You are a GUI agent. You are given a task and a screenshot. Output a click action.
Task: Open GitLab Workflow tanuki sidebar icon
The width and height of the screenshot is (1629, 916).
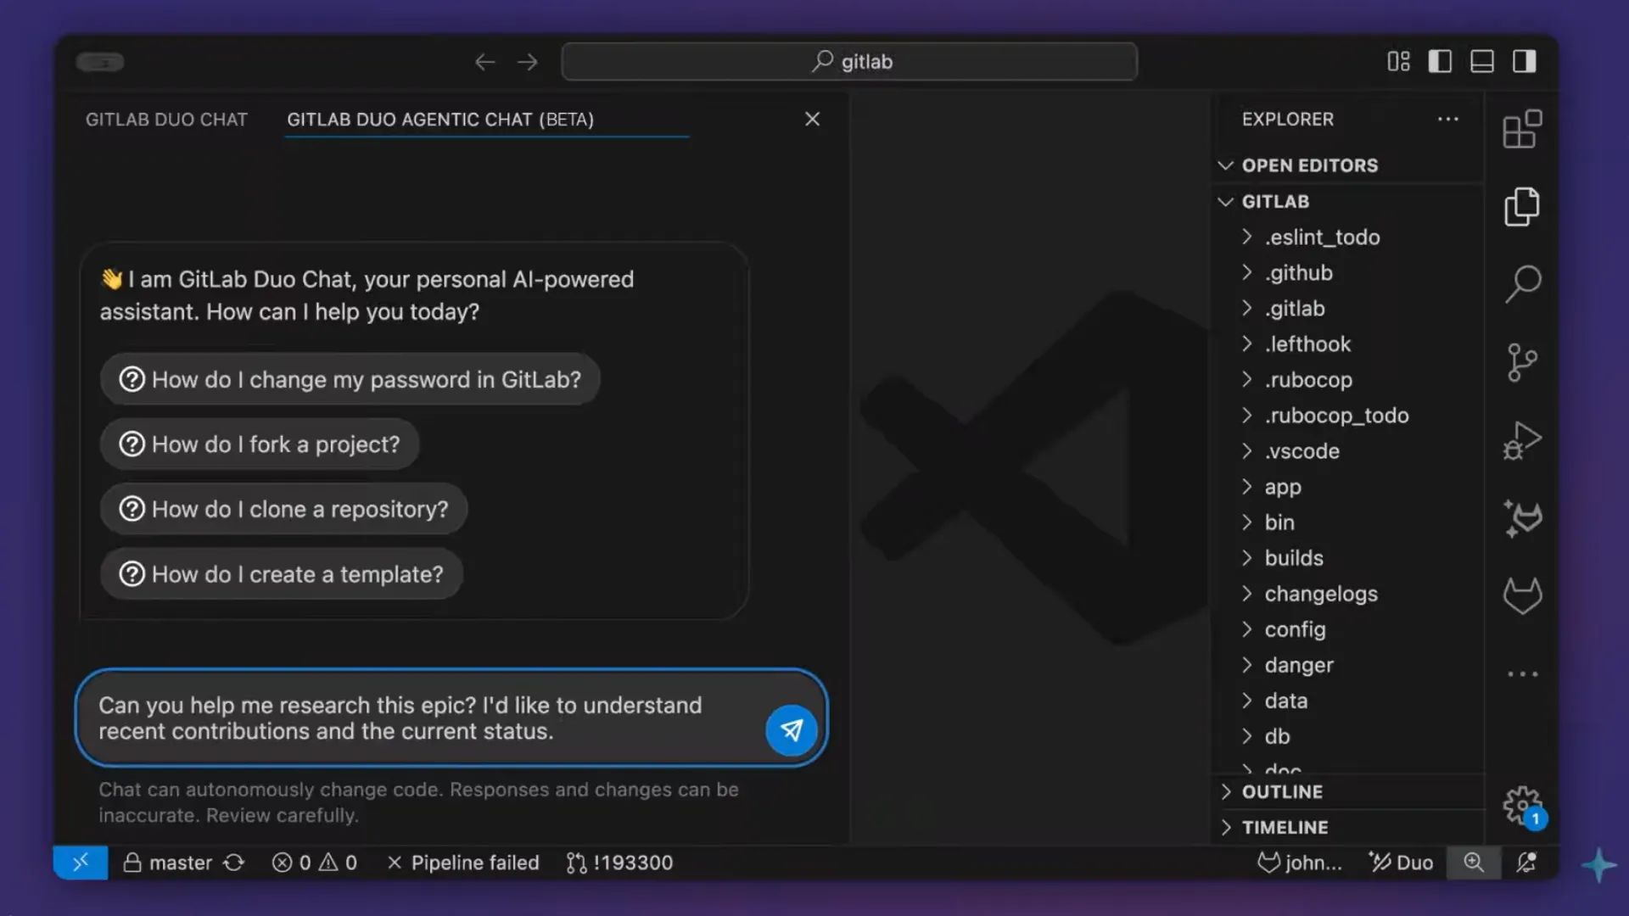pyautogui.click(x=1522, y=595)
